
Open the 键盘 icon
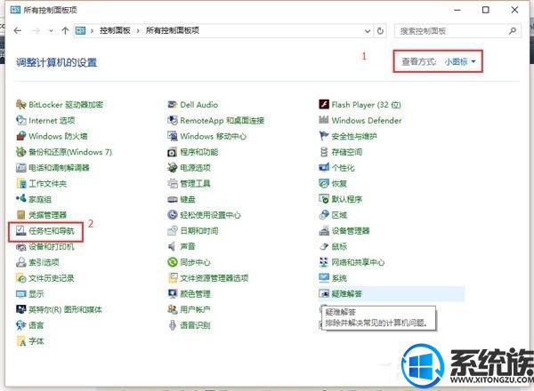pyautogui.click(x=173, y=199)
